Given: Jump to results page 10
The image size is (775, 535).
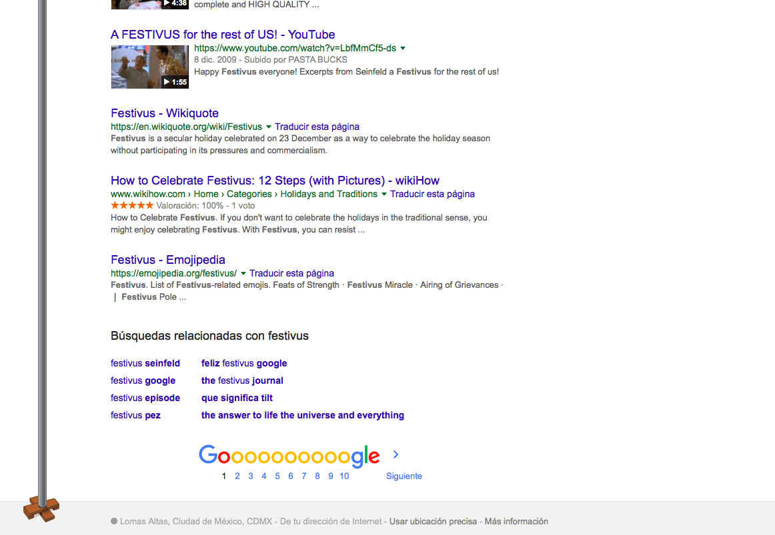Looking at the screenshot, I should click(344, 476).
